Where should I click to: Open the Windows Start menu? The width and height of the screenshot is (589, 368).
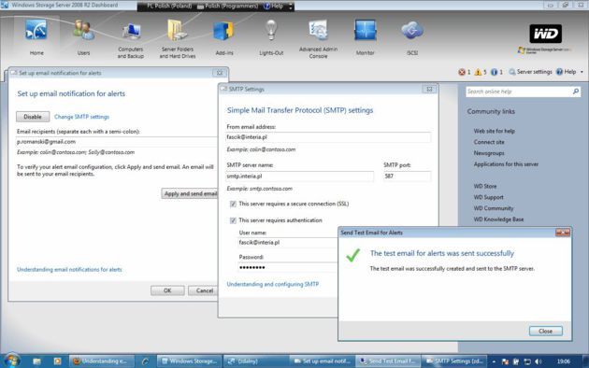click(x=11, y=361)
